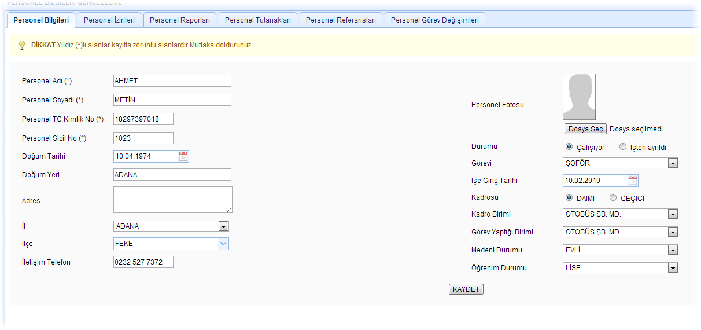
Task: Select the DAİMİ kadro radio button
Action: (569, 198)
